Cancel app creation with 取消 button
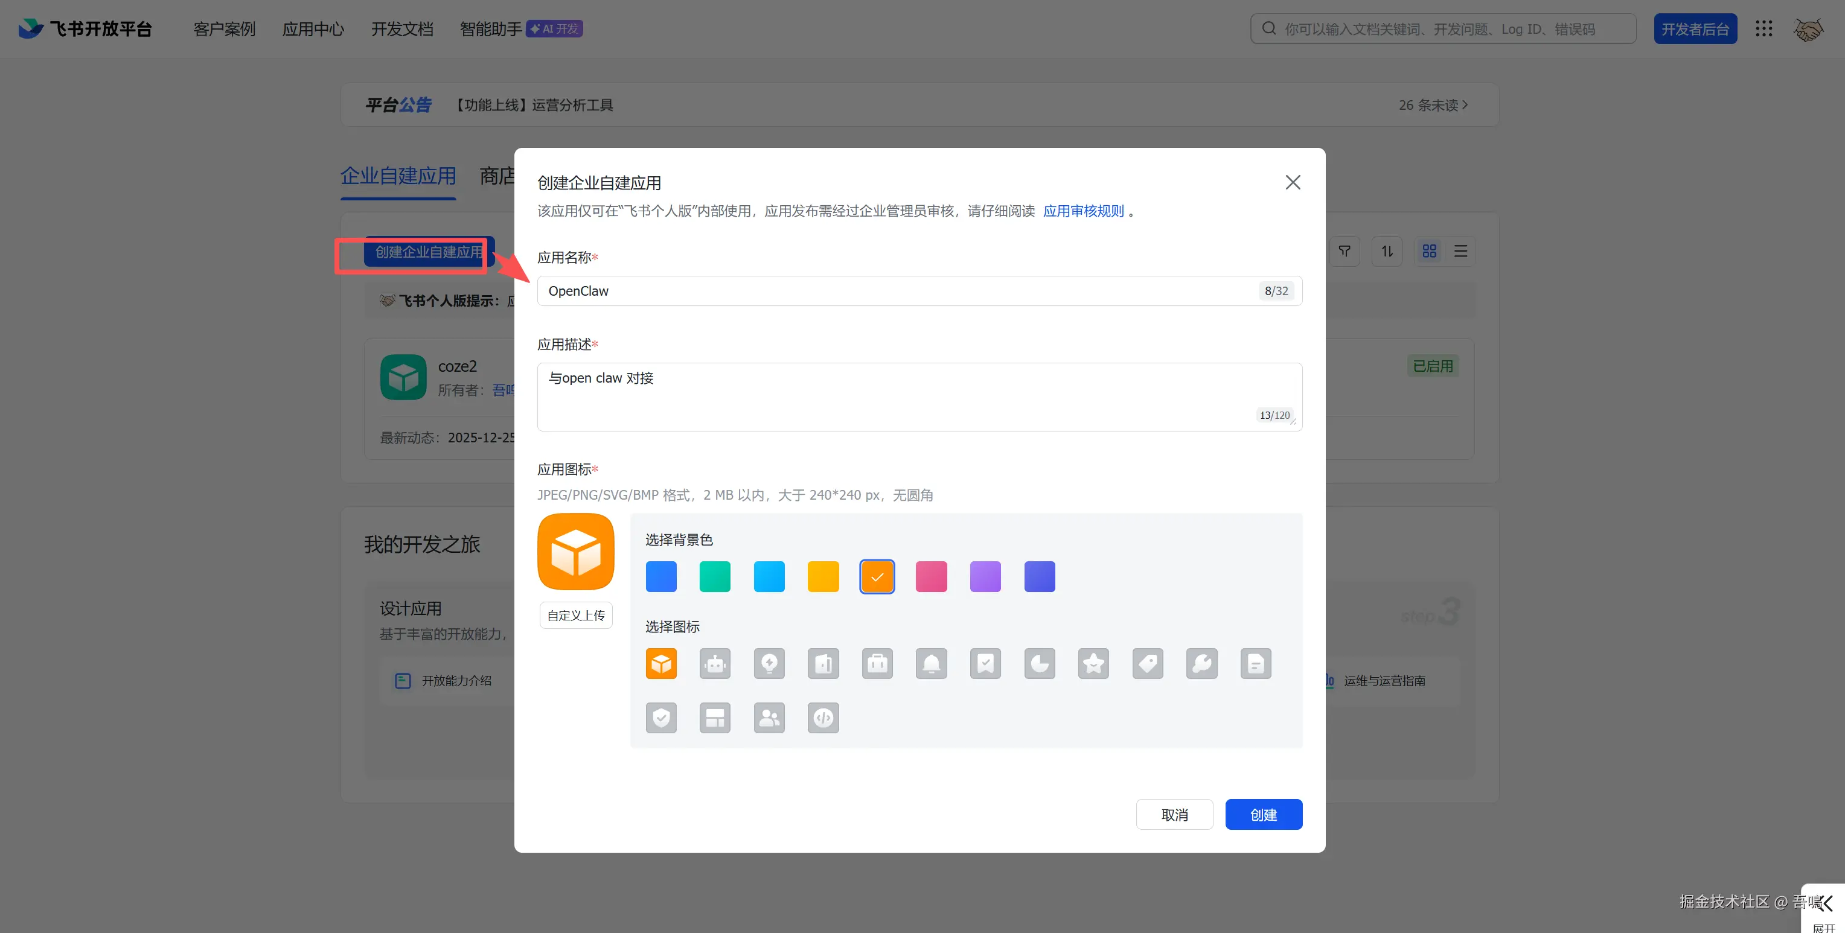The width and height of the screenshot is (1845, 933). coord(1174,815)
